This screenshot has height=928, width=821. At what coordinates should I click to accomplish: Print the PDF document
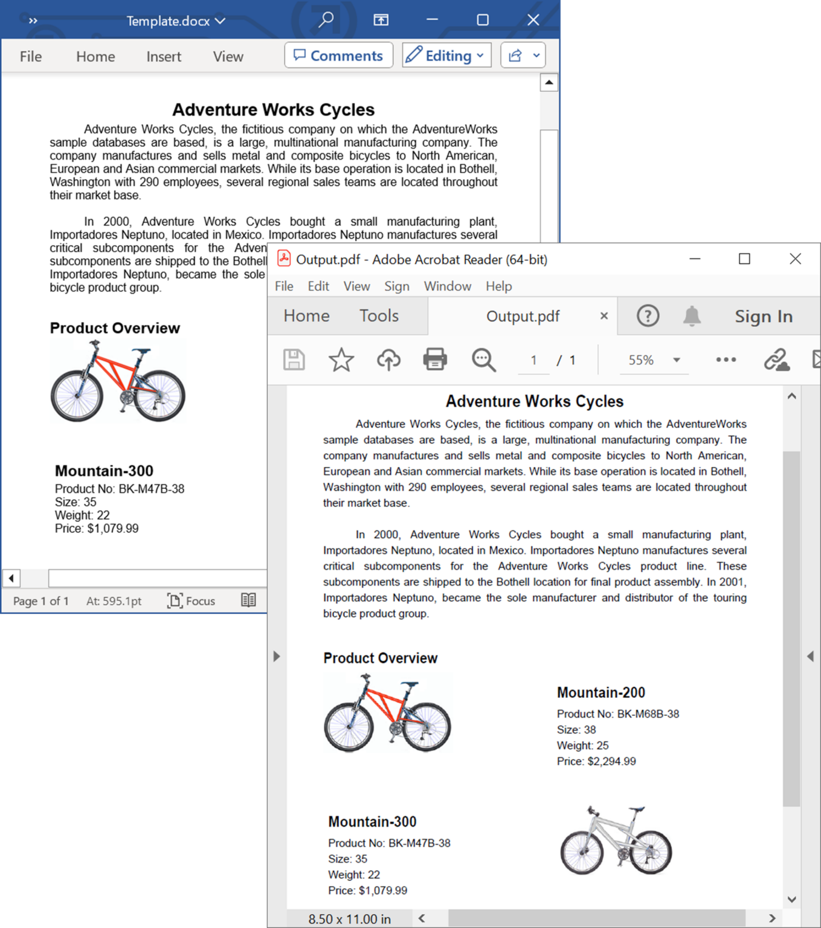tap(434, 359)
